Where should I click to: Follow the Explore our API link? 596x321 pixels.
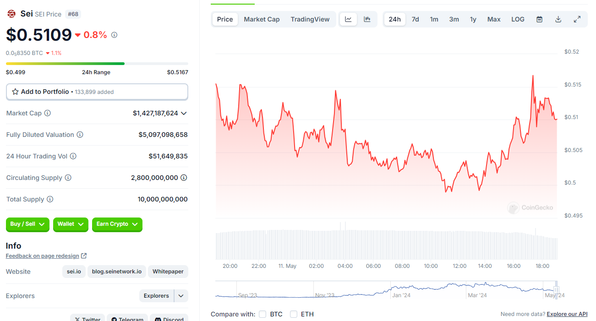point(567,314)
